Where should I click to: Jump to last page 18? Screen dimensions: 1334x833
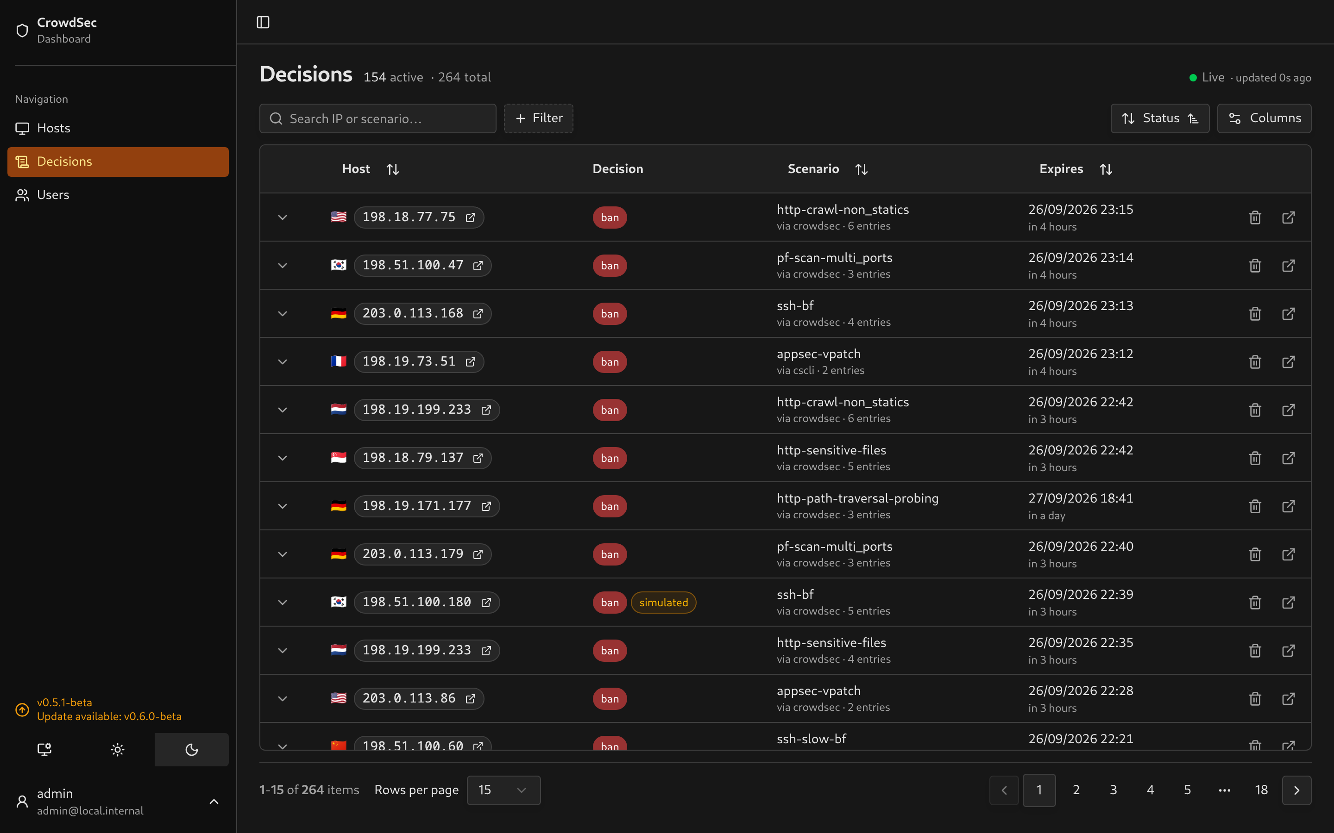(1261, 790)
